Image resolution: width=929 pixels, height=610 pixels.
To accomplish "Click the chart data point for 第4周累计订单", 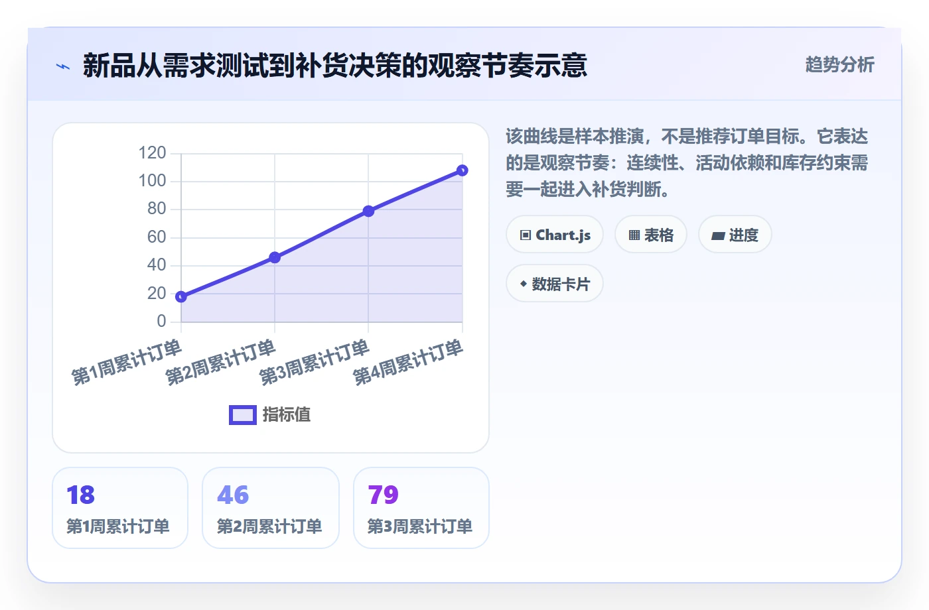I will [463, 170].
